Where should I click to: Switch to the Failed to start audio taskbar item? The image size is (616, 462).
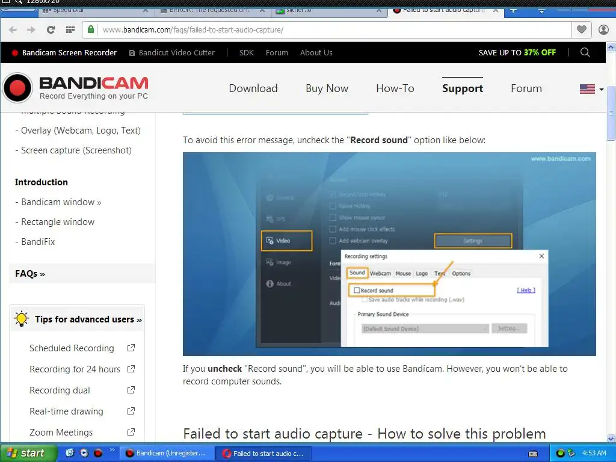point(263,454)
